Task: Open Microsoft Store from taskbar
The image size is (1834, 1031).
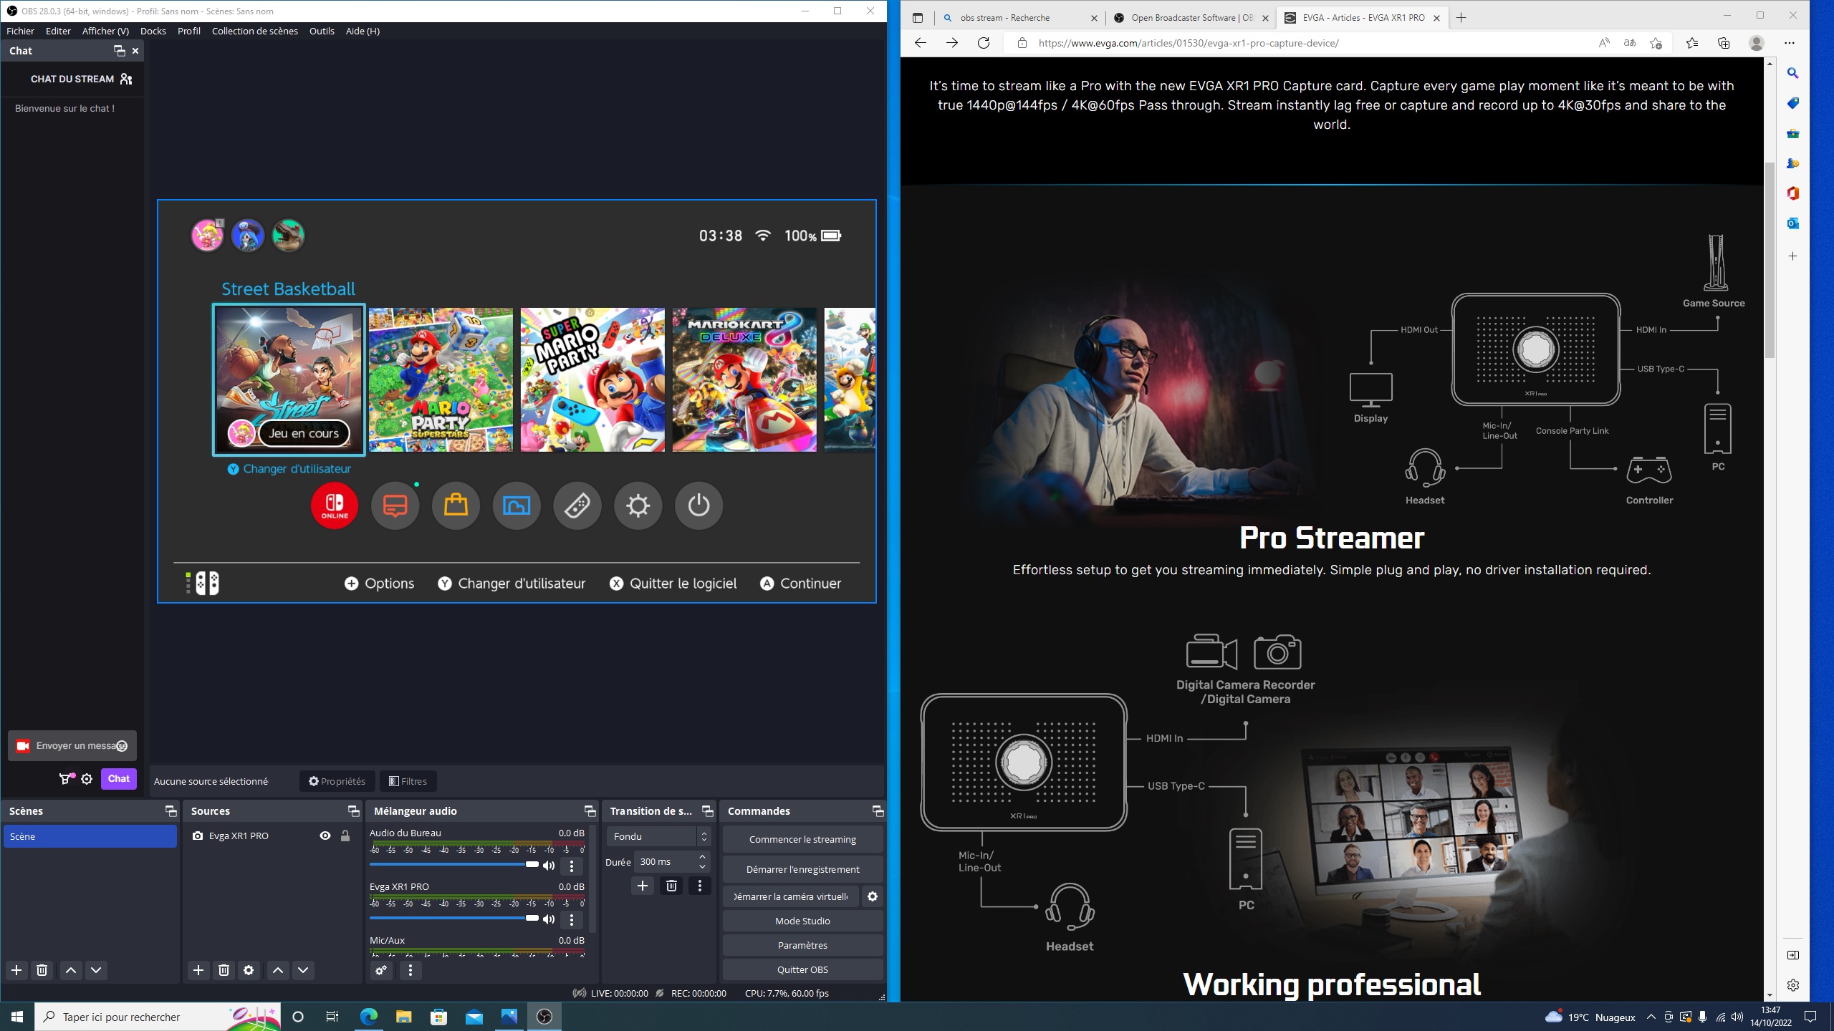Action: point(438,1017)
